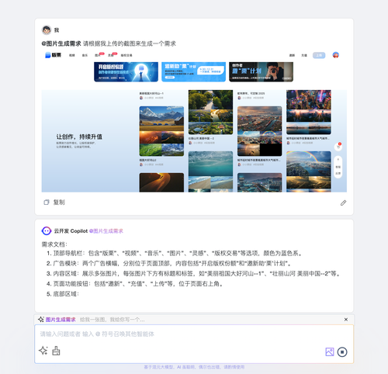The width and height of the screenshot is (388, 374).
Task: Click list item 4 about 页面功能按钮
Action: click(x=135, y=284)
